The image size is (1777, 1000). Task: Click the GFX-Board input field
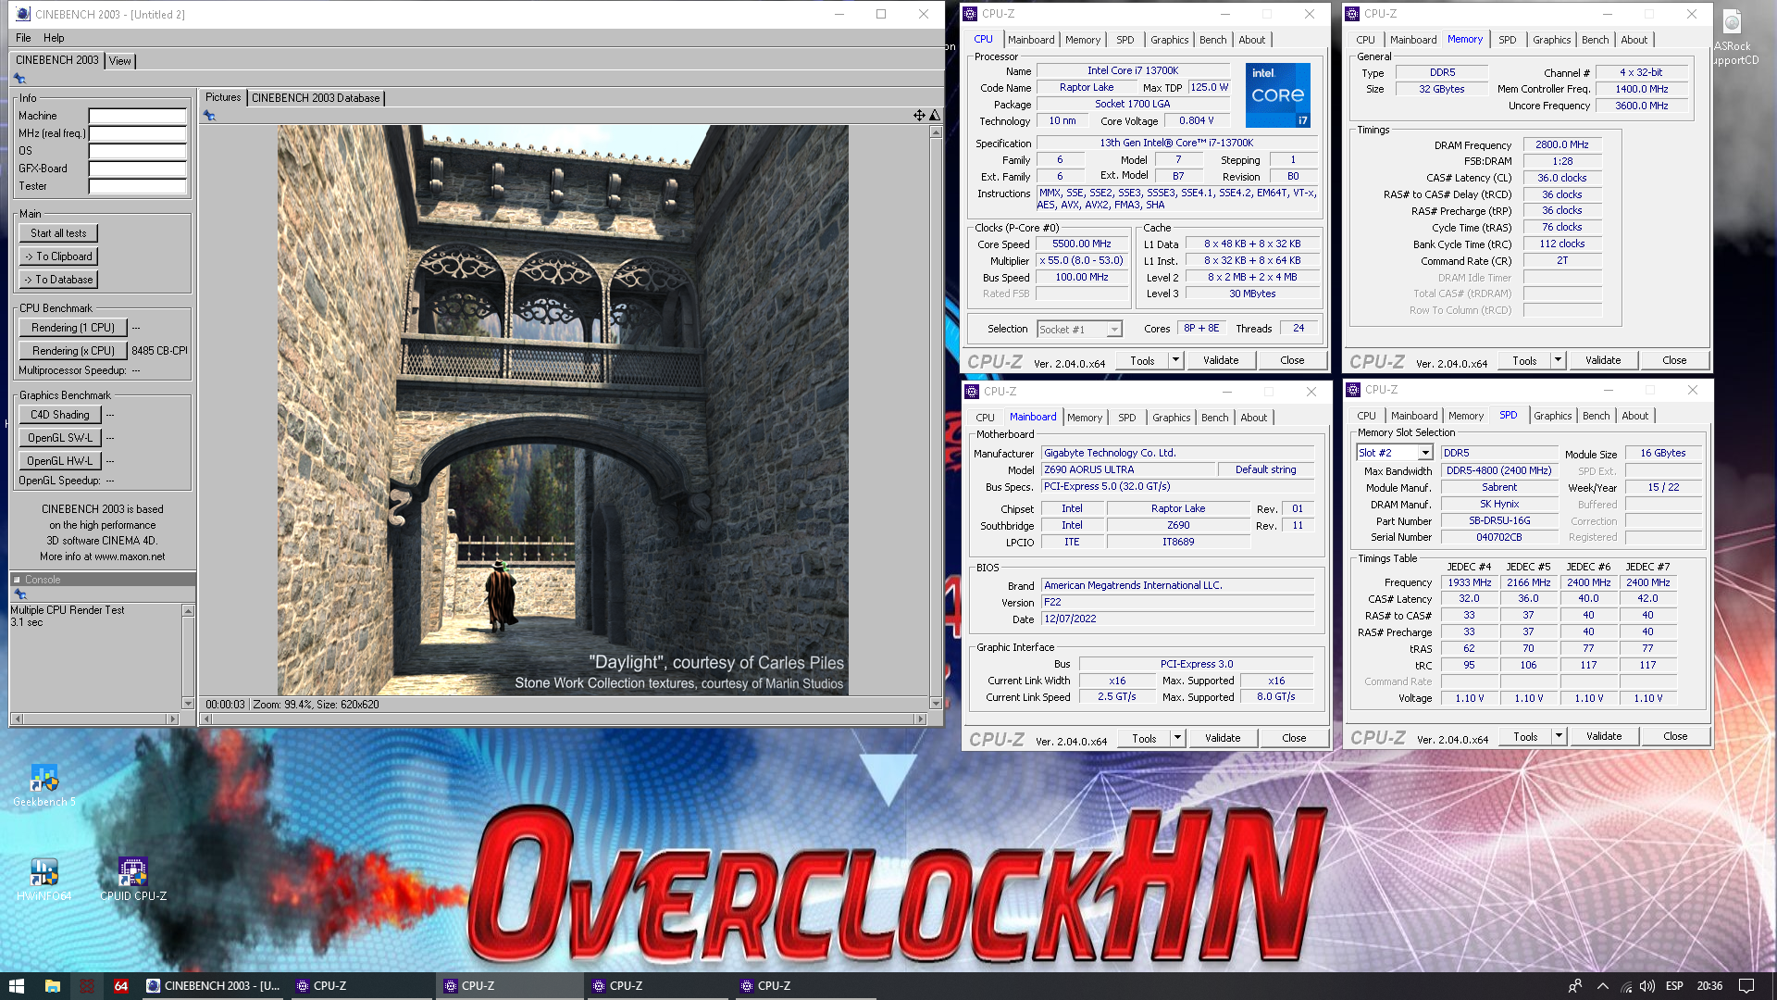click(138, 169)
